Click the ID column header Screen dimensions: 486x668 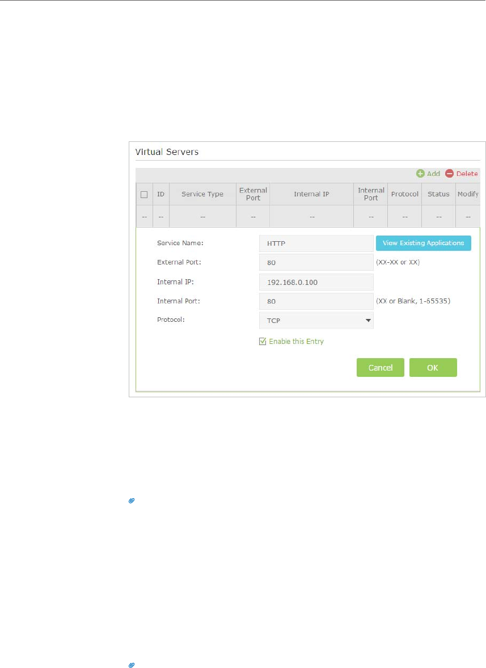161,194
